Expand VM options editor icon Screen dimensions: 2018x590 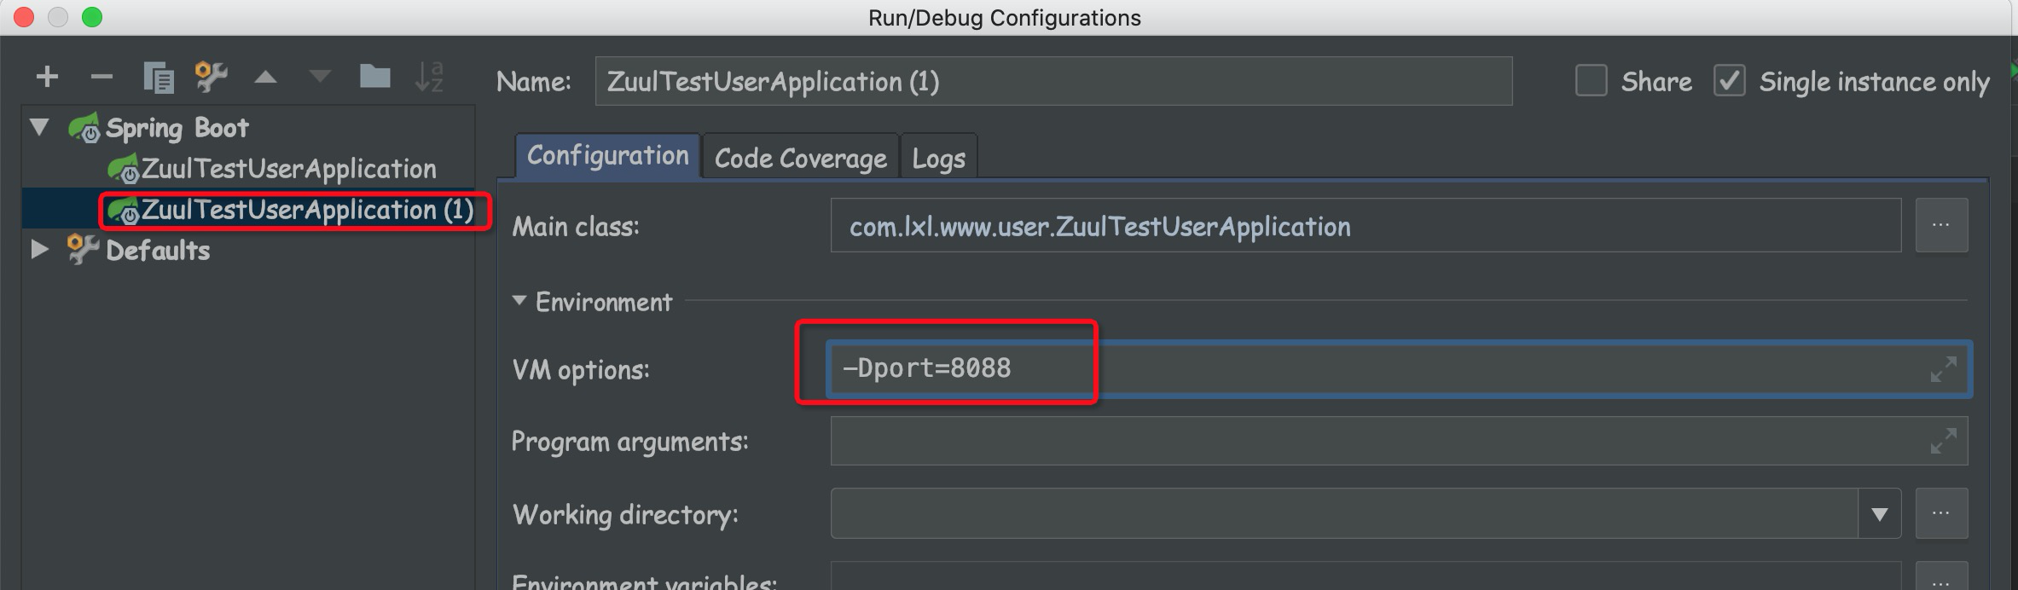1944,369
